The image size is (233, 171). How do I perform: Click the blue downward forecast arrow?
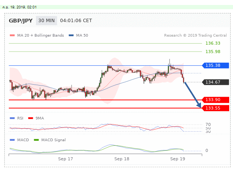coord(193,95)
